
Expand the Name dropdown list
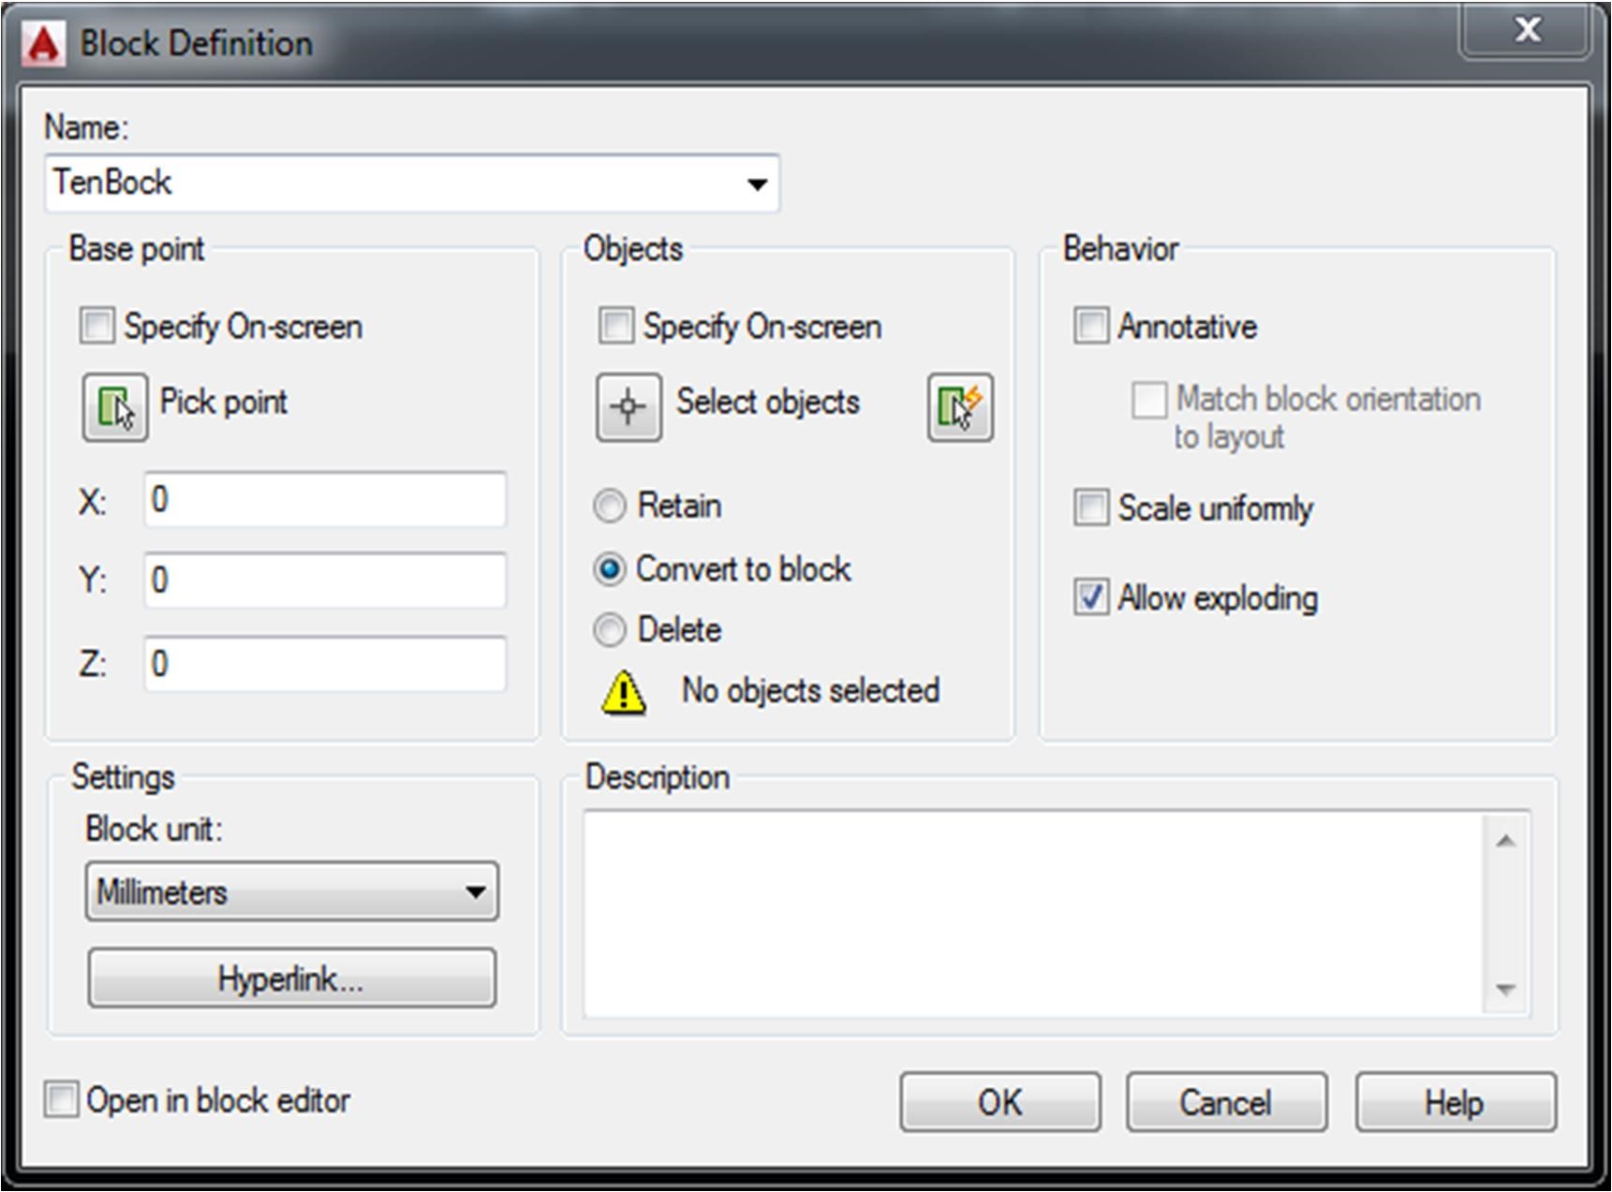pos(757,184)
